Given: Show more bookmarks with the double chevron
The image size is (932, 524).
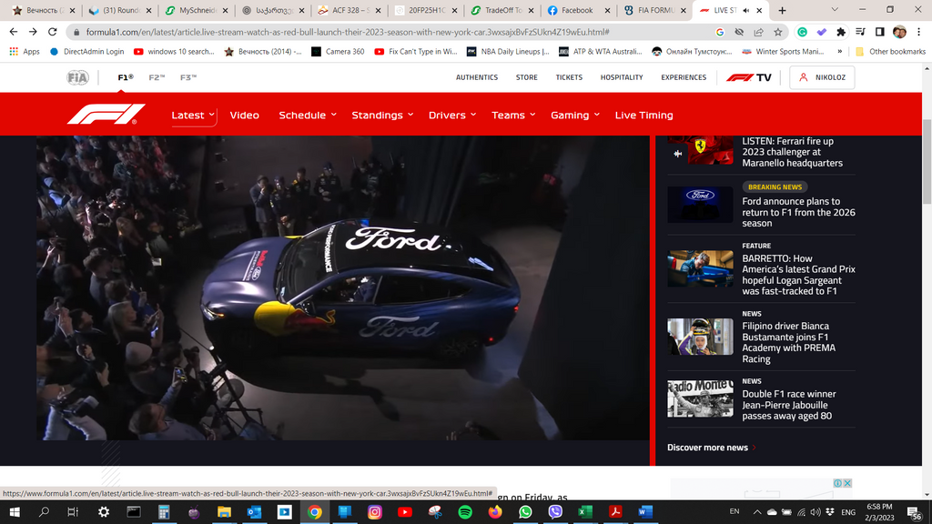Looking at the screenshot, I should tap(839, 52).
